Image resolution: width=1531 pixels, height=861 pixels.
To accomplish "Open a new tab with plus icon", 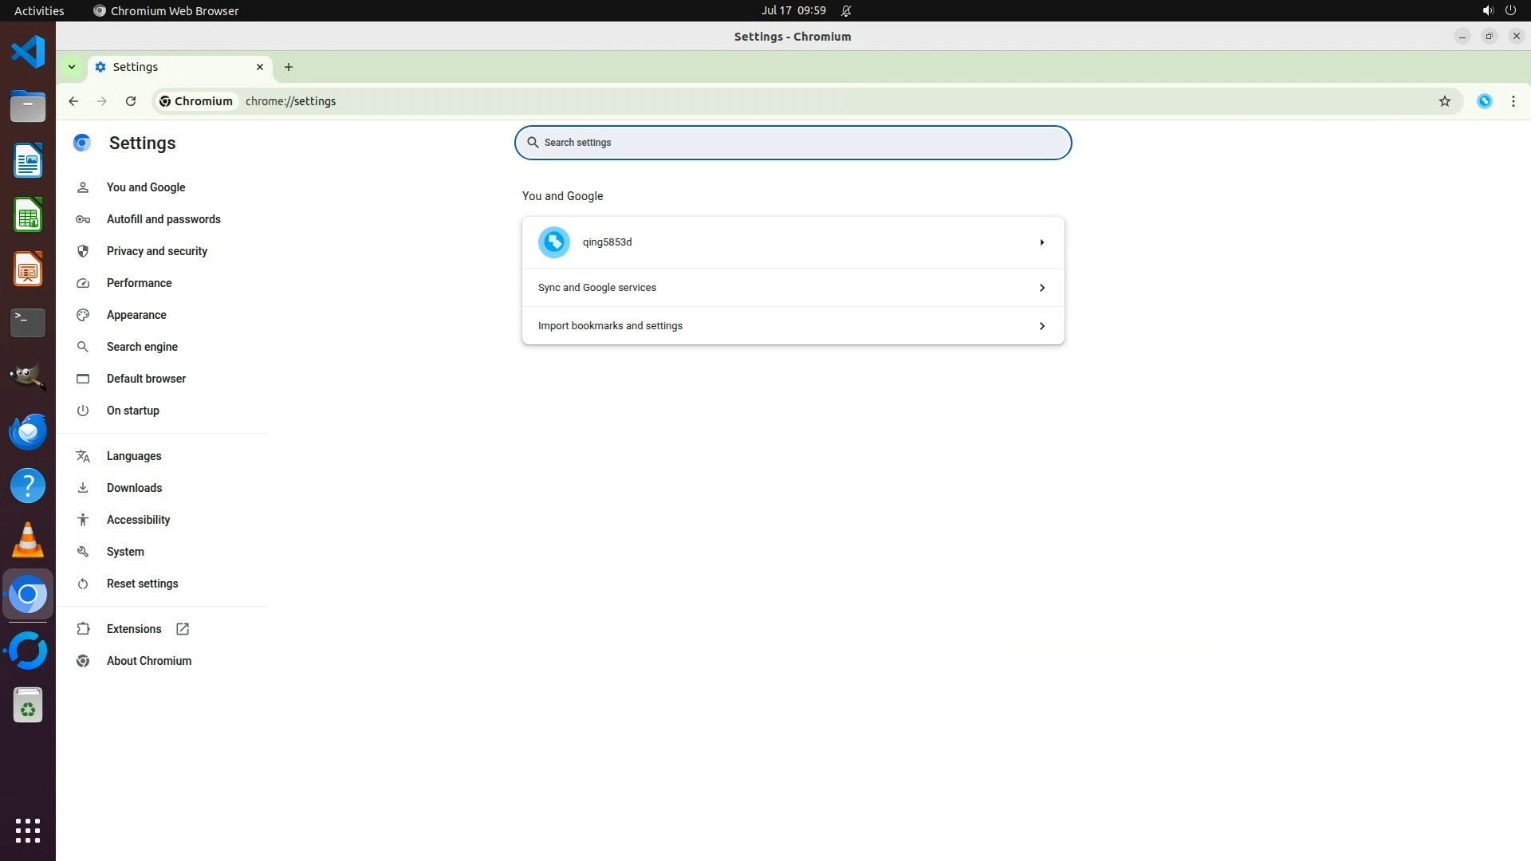I will click(x=289, y=67).
